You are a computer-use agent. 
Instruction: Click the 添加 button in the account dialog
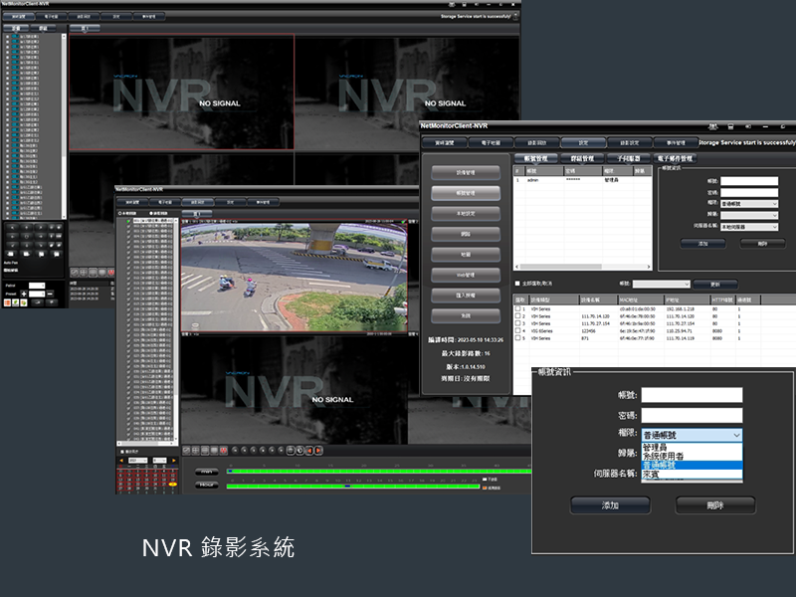[610, 503]
